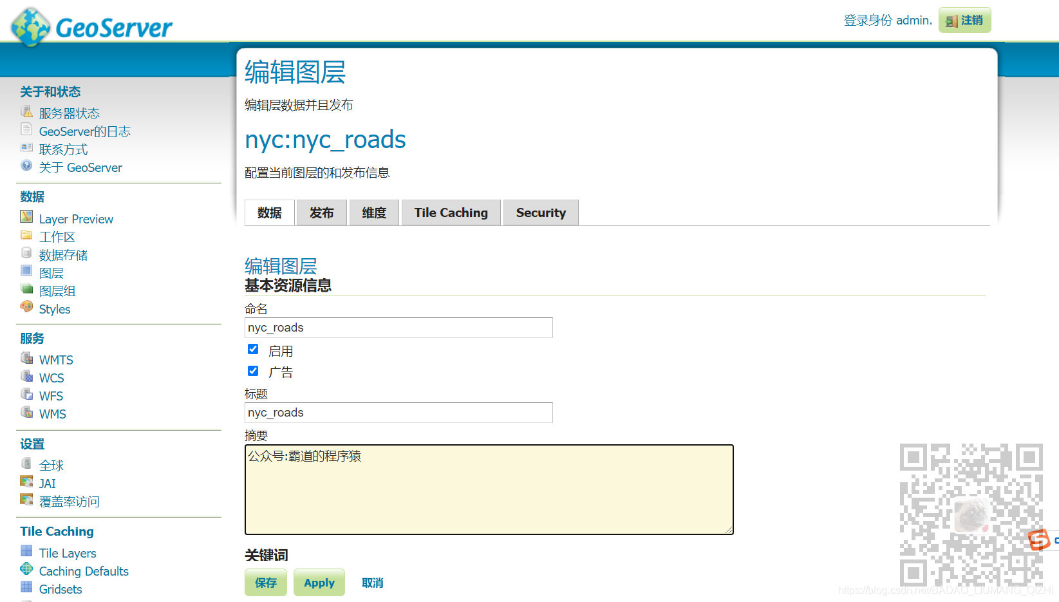Click the 保存 (save) button
Screen dimensions: 1059x602
pos(266,583)
